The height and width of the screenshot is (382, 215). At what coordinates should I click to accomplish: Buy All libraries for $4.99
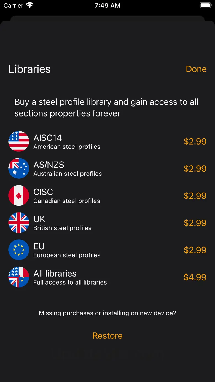[195, 277]
